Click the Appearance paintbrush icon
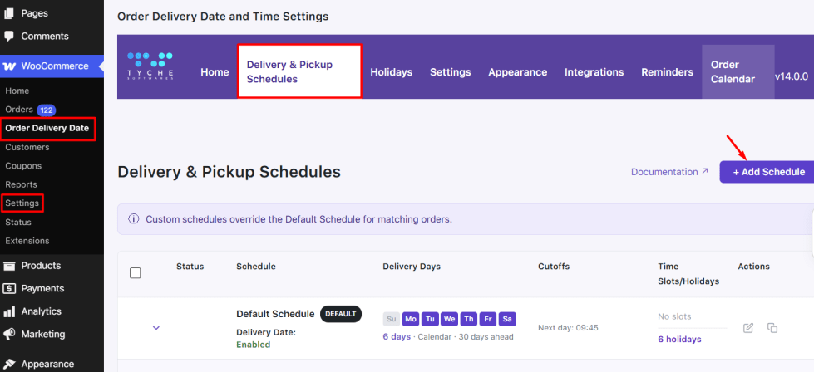The image size is (814, 372). pyautogui.click(x=9, y=364)
